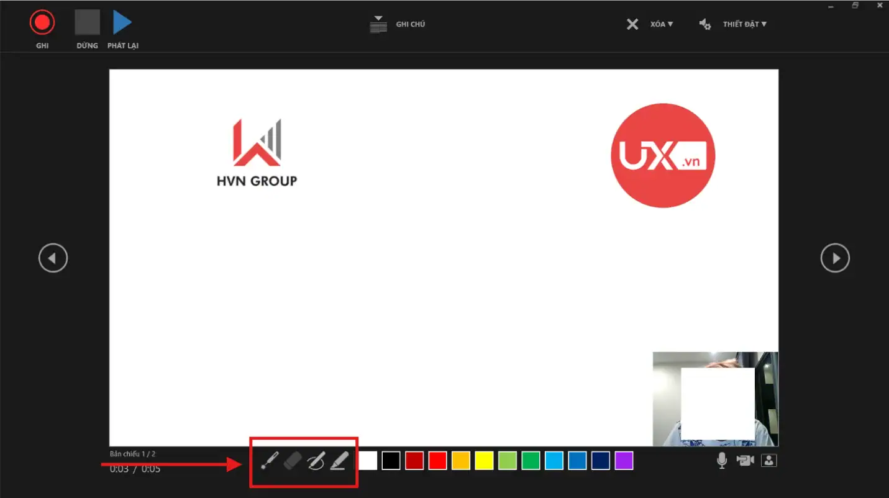The height and width of the screenshot is (498, 889).
Task: Click the GHI record button
Action: [42, 24]
